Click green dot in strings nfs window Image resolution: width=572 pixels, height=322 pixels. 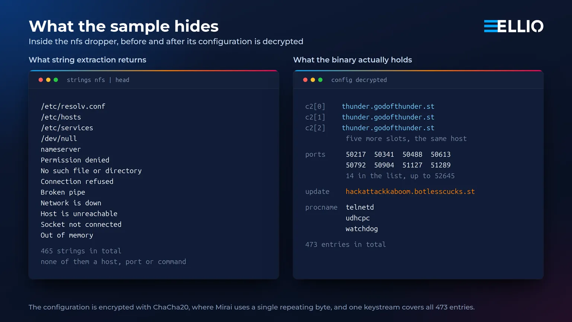(56, 80)
